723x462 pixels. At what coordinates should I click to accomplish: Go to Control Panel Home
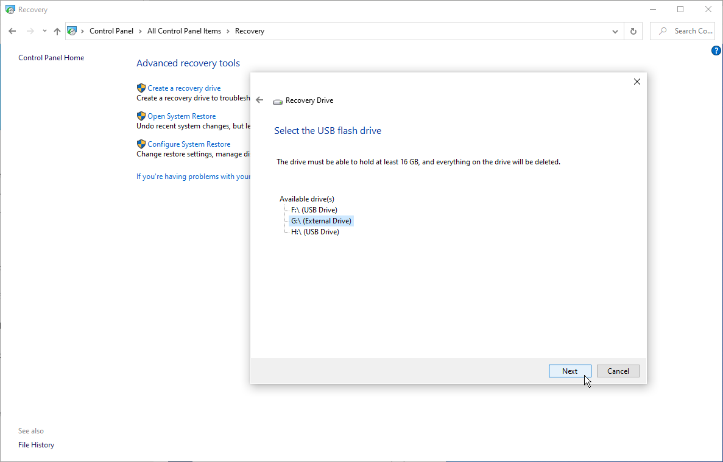(51, 58)
